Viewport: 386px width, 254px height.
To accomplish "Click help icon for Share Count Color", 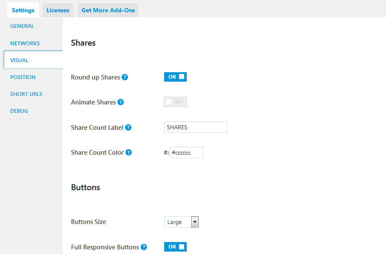I will [129, 153].
